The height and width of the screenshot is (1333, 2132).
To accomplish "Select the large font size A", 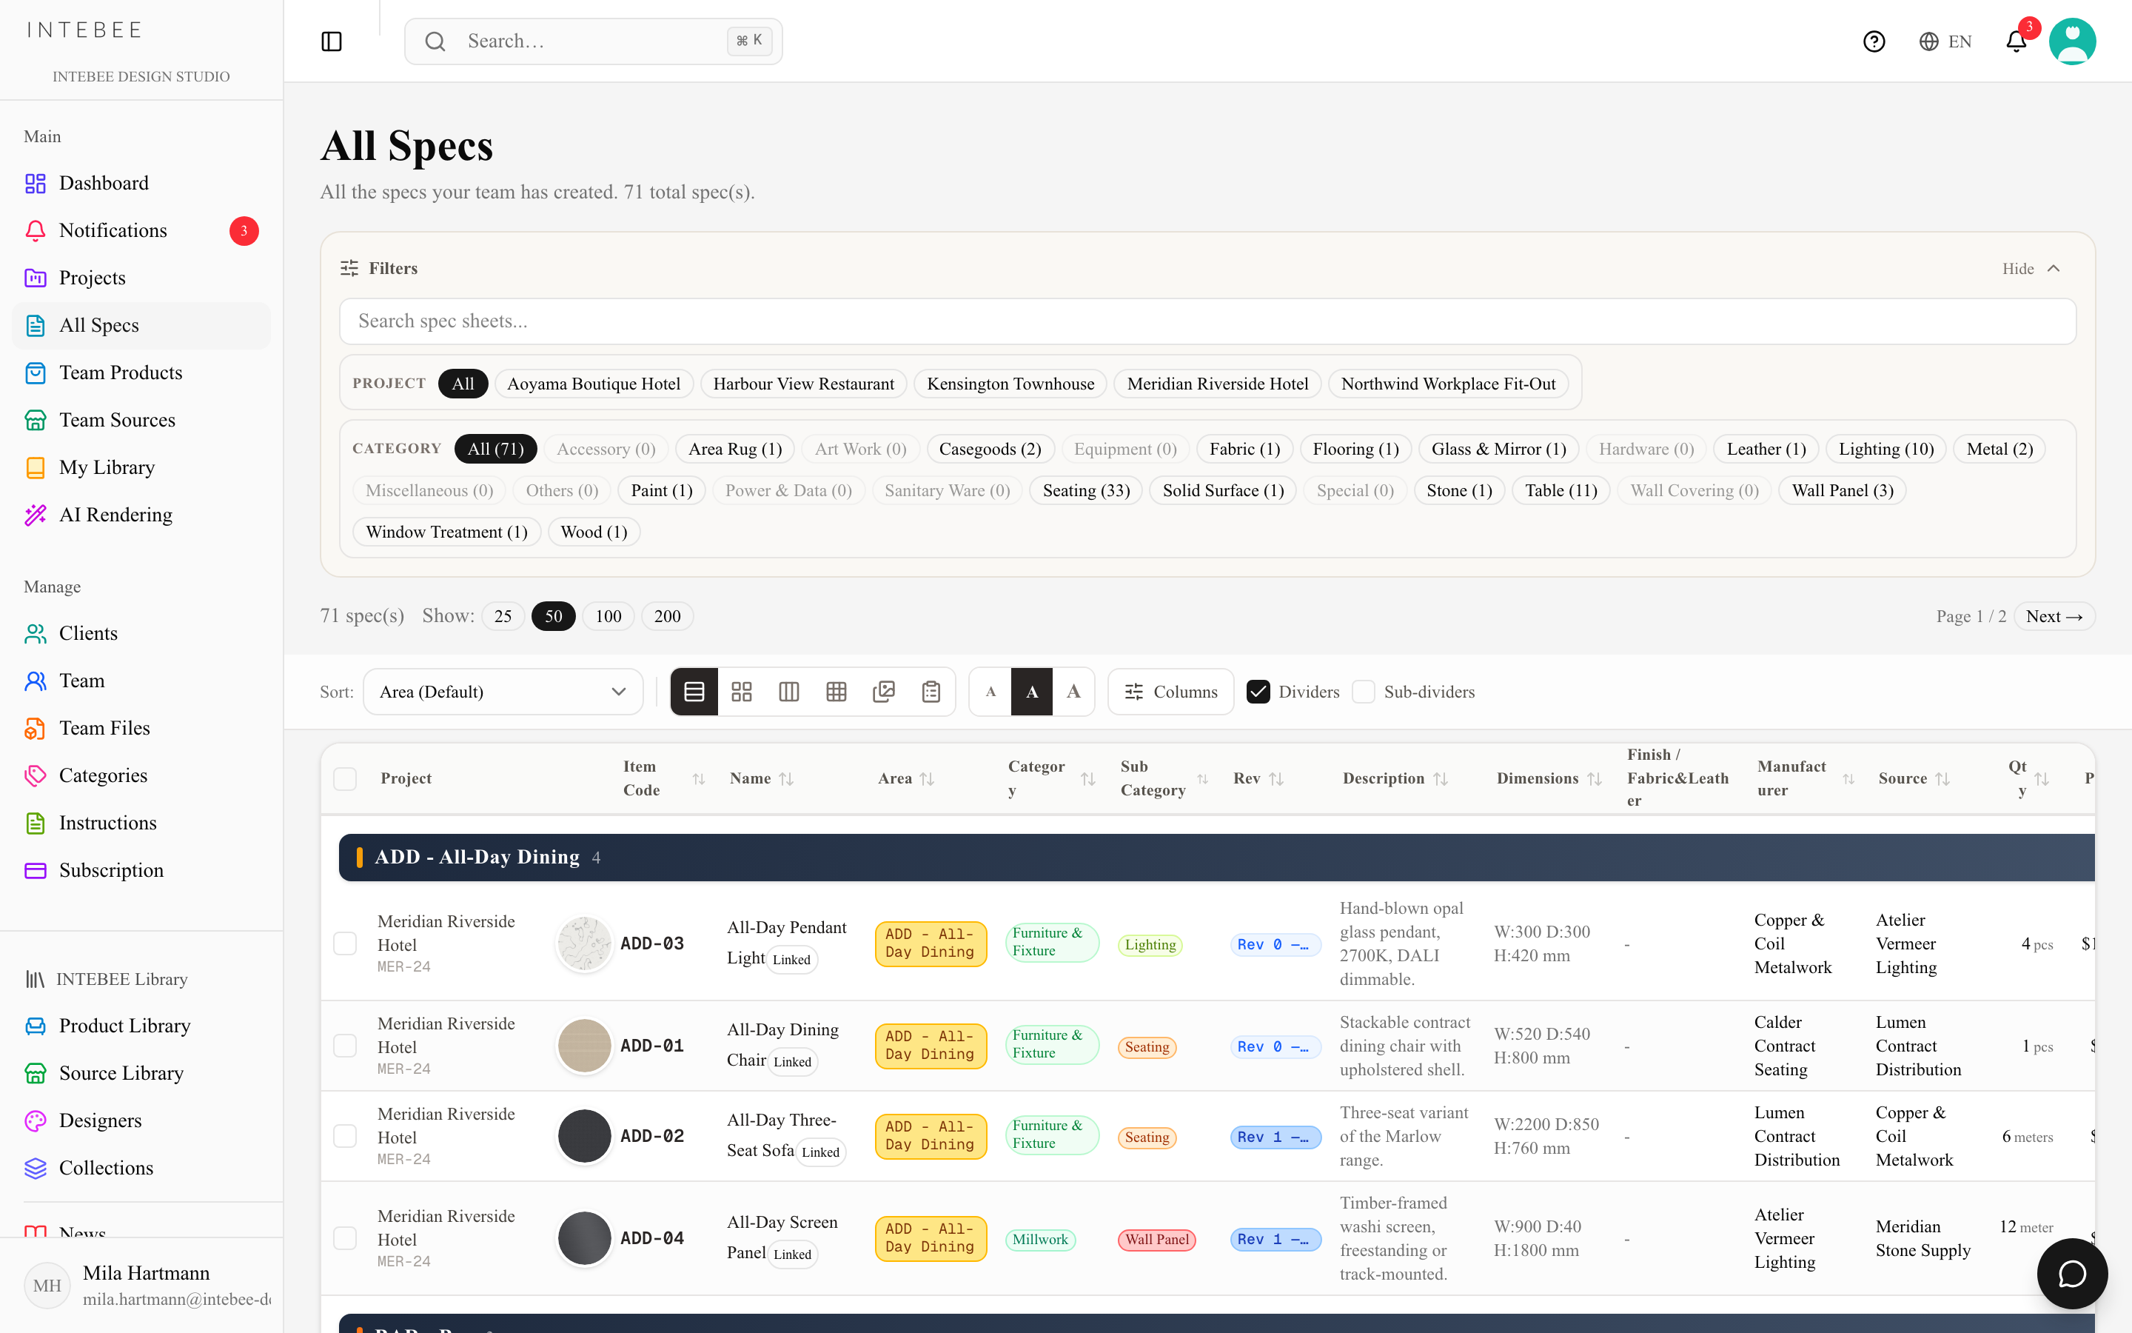I will click(1073, 692).
